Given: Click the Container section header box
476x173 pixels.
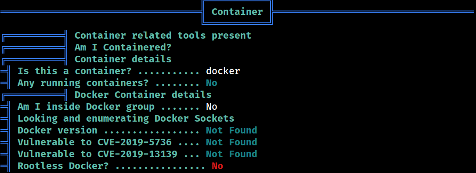Looking at the screenshot, I should click(237, 12).
